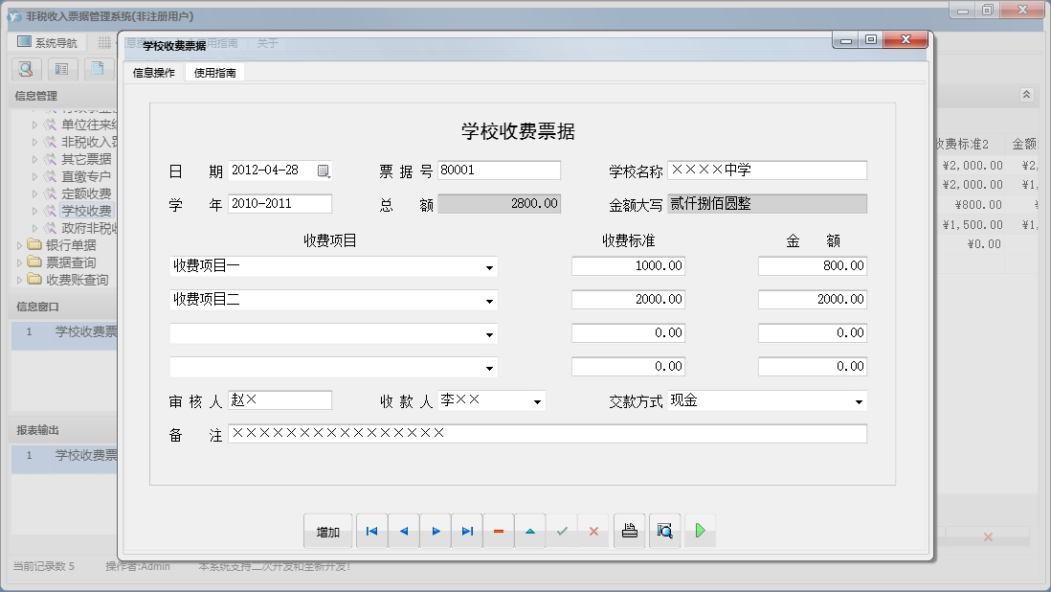Screen dimensions: 1051x592
Task: Open the 交款方式 dropdown showing 现金
Action: (x=860, y=400)
